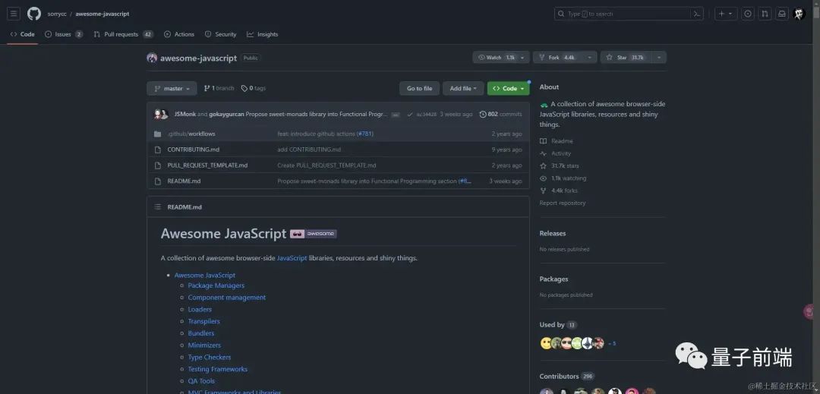Open the command palette icon
The image size is (820, 394).
696,14
